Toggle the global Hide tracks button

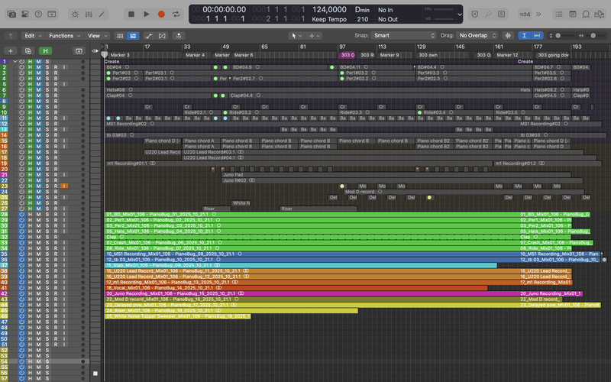pos(46,50)
